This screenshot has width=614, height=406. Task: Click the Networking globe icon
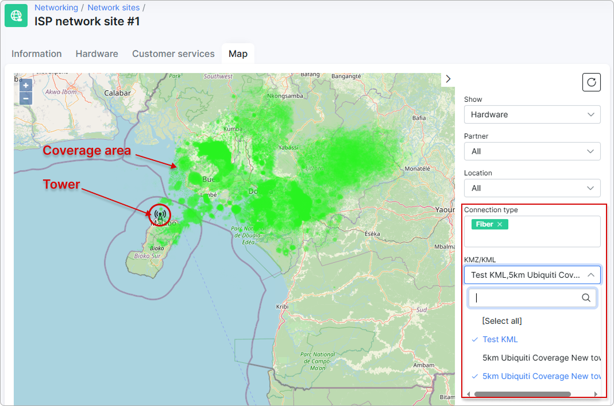click(16, 16)
